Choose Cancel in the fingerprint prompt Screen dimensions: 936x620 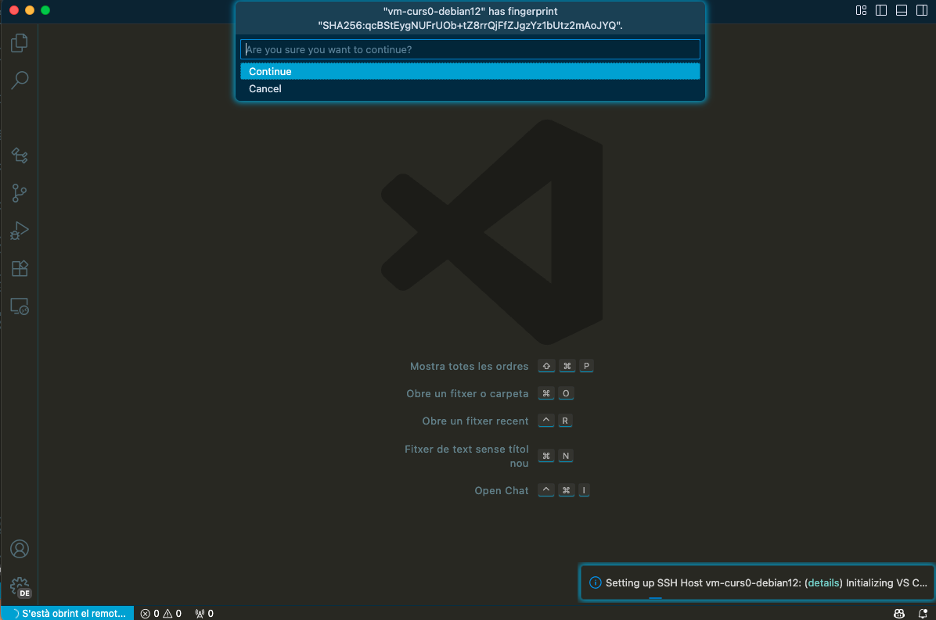pyautogui.click(x=470, y=89)
